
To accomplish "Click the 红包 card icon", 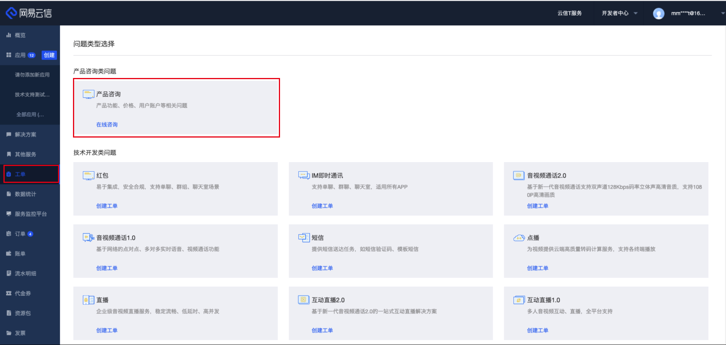I will click(x=88, y=176).
